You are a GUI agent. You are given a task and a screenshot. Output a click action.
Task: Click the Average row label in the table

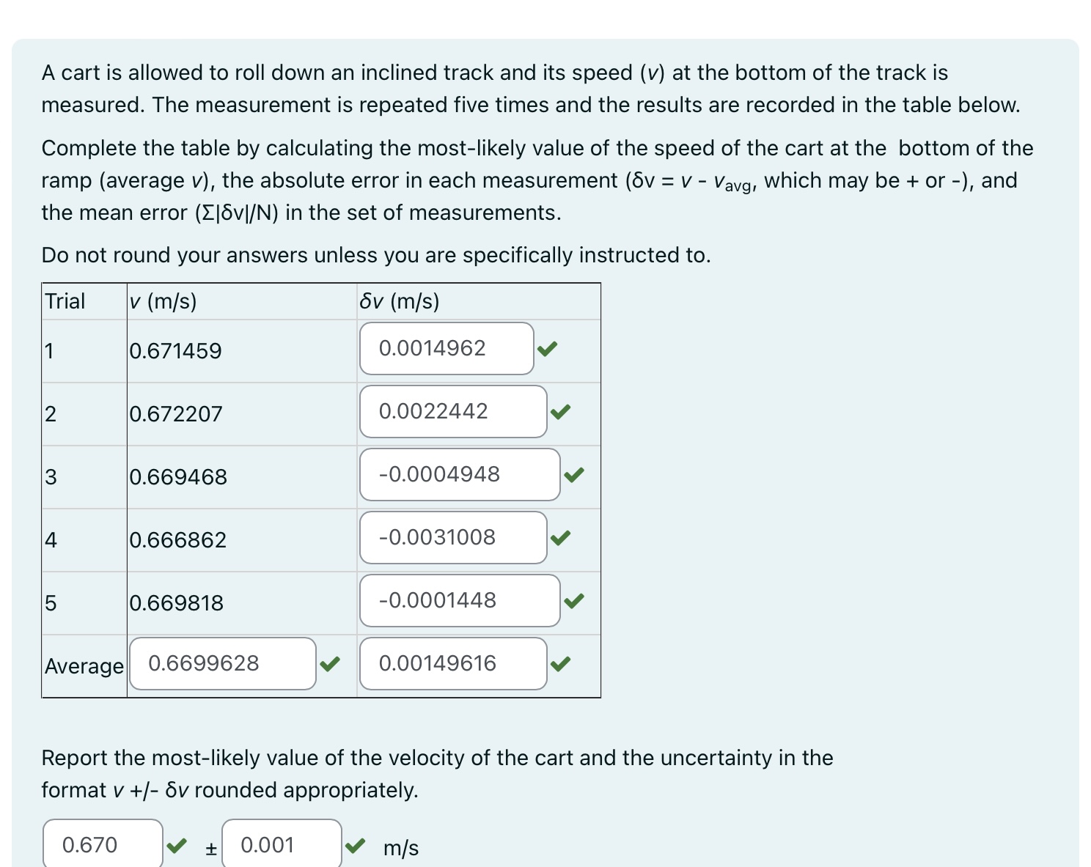(x=83, y=665)
